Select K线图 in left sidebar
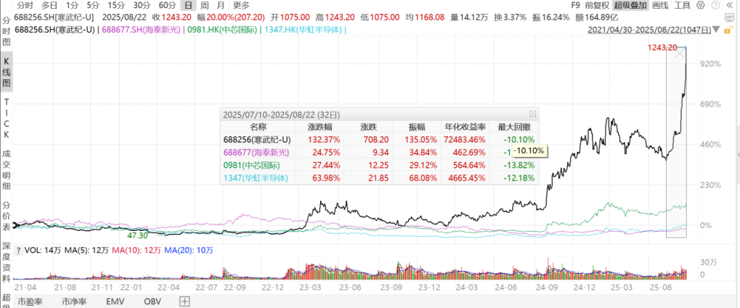The image size is (740, 308). coord(7,73)
